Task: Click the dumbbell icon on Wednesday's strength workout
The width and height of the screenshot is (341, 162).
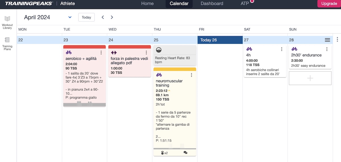Action: (114, 52)
